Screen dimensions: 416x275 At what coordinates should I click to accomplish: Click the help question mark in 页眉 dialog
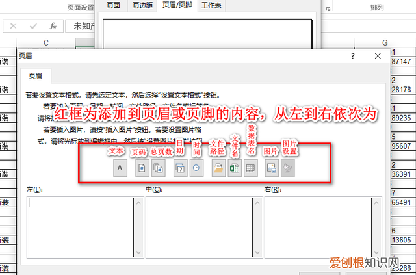click(353, 56)
